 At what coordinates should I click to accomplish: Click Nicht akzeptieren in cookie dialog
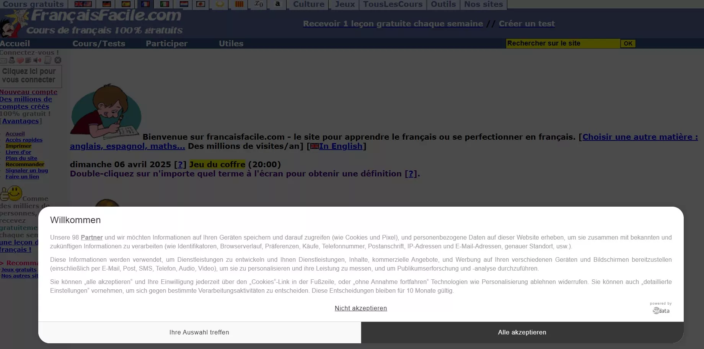click(361, 308)
